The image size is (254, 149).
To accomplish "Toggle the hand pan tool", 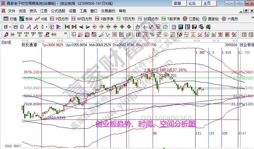I will click(x=138, y=27).
